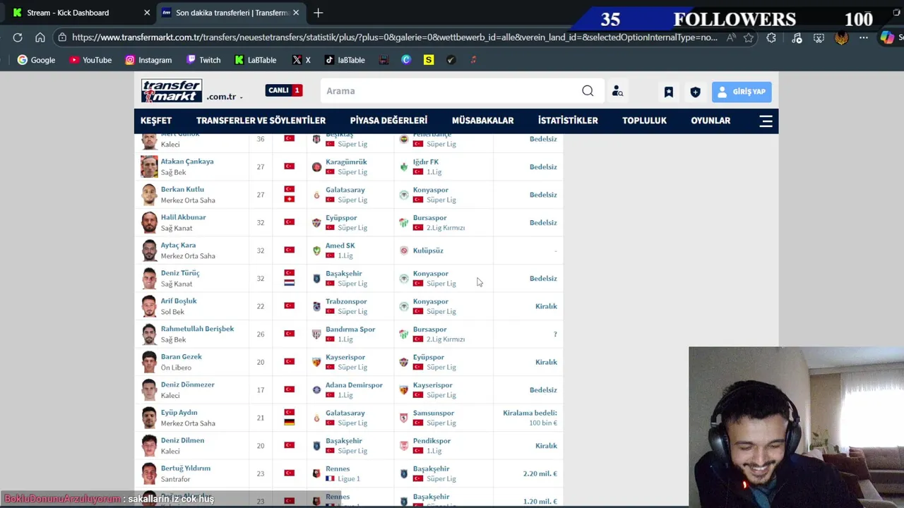The width and height of the screenshot is (904, 508).
Task: Click the 2.20 mil. € transfer fee
Action: (x=540, y=473)
